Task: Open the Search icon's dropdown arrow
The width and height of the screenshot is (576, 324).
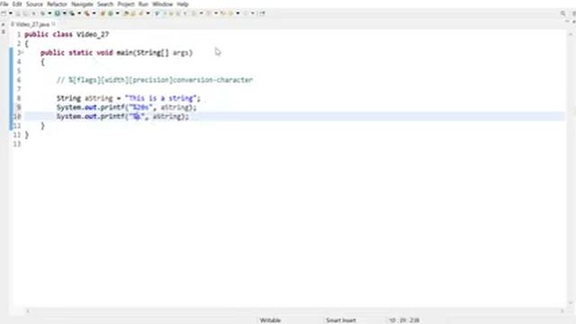Action: pyautogui.click(x=148, y=13)
